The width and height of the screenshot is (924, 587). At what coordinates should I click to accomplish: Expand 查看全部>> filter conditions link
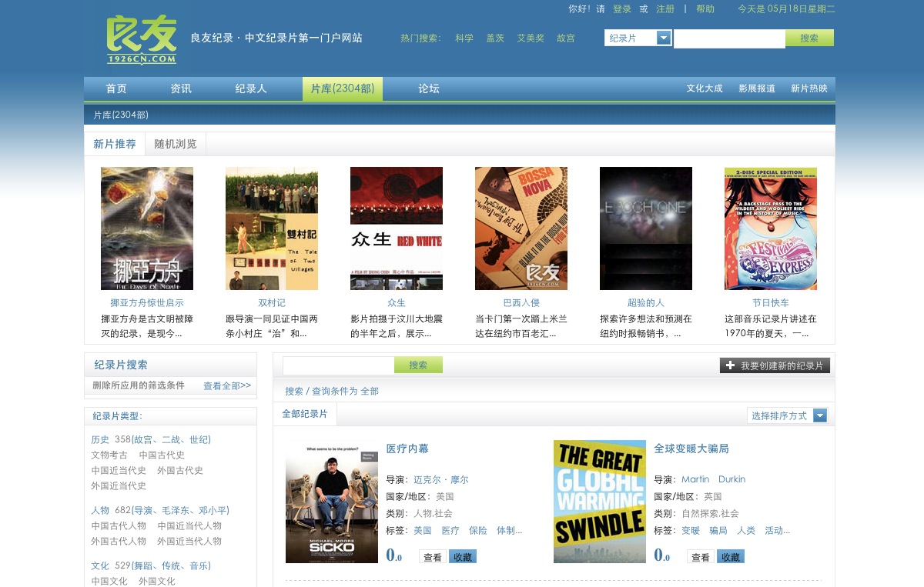click(x=227, y=385)
